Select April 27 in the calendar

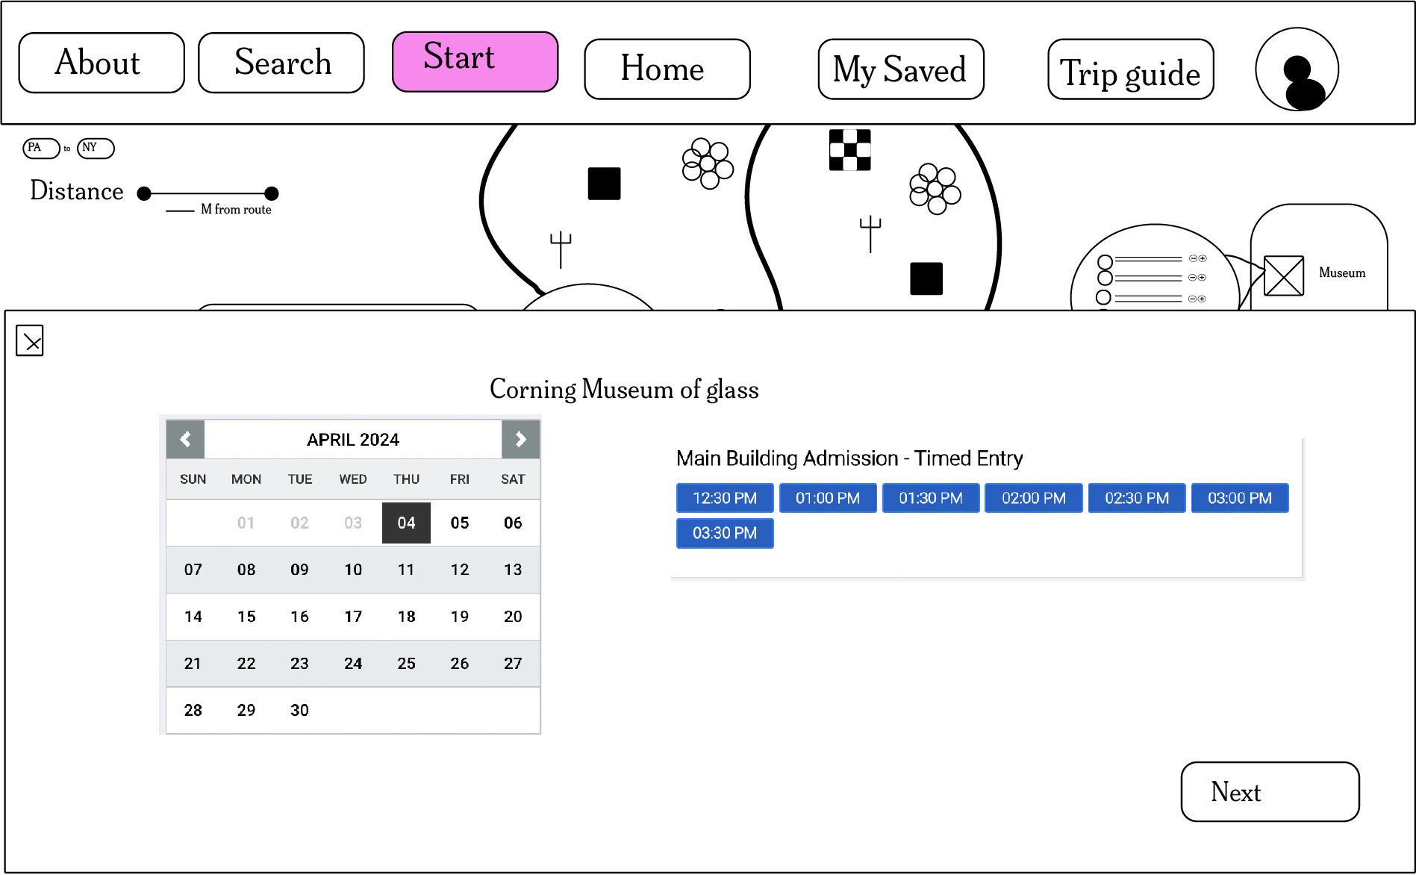coord(513,663)
